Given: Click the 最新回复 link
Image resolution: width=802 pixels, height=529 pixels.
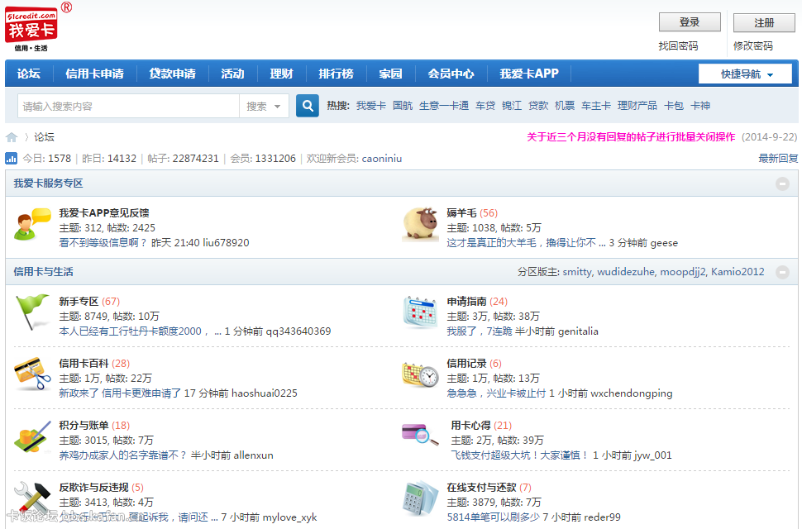Looking at the screenshot, I should point(778,159).
